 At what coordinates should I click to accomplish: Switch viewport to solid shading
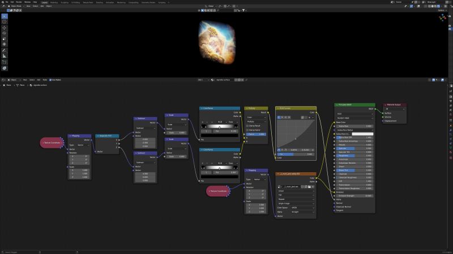(433, 6)
